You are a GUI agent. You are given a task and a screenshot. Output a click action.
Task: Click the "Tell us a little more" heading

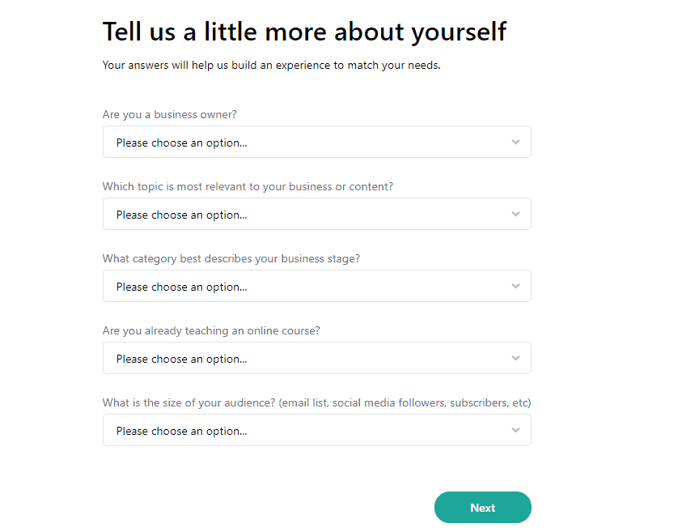[x=304, y=32]
